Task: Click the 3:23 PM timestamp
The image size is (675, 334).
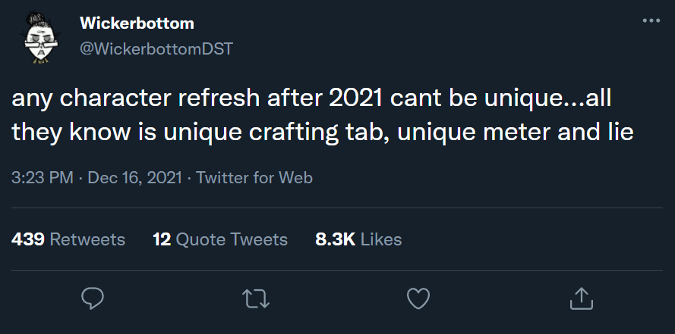Action: pyautogui.click(x=43, y=178)
